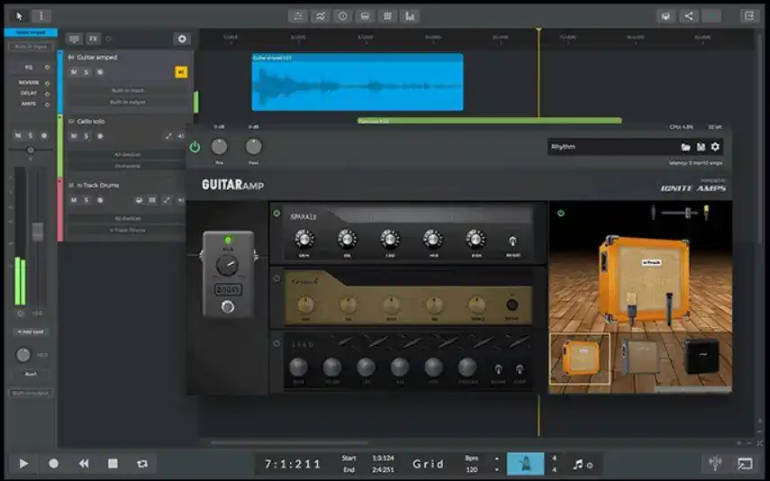Select the orange cabinet thumbnail
Image resolution: width=770 pixels, height=481 pixels.
pos(580,358)
